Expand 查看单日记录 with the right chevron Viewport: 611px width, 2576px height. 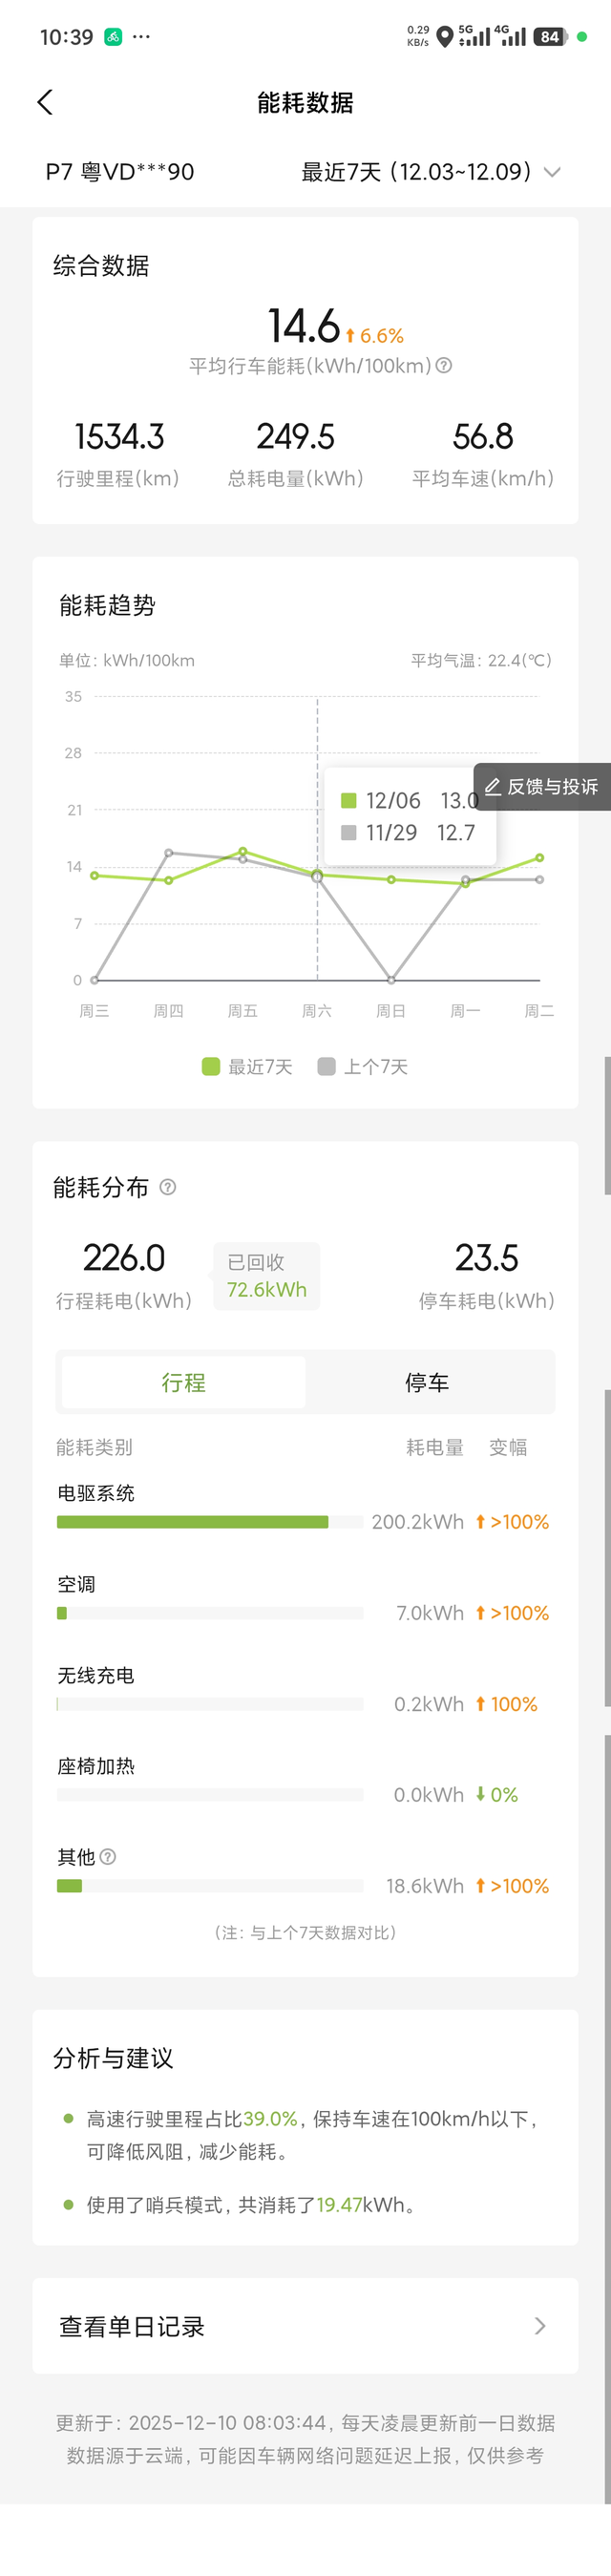(540, 2326)
